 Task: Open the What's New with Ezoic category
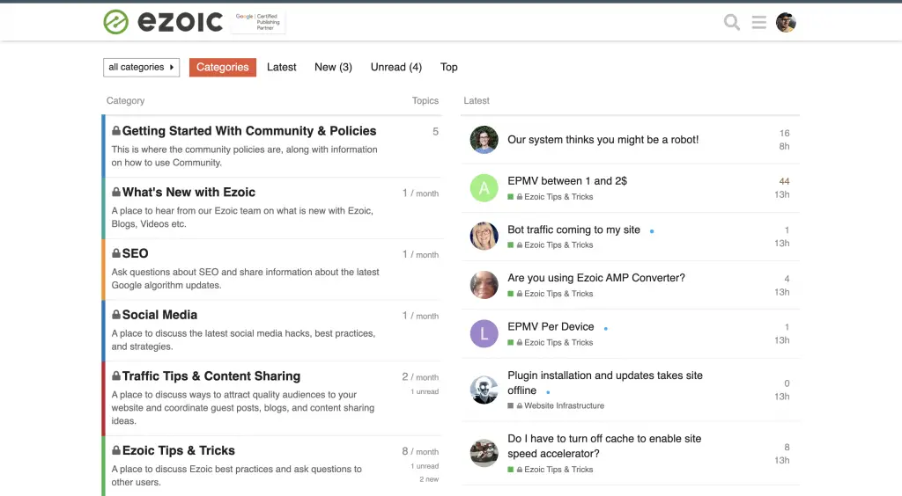pos(189,193)
